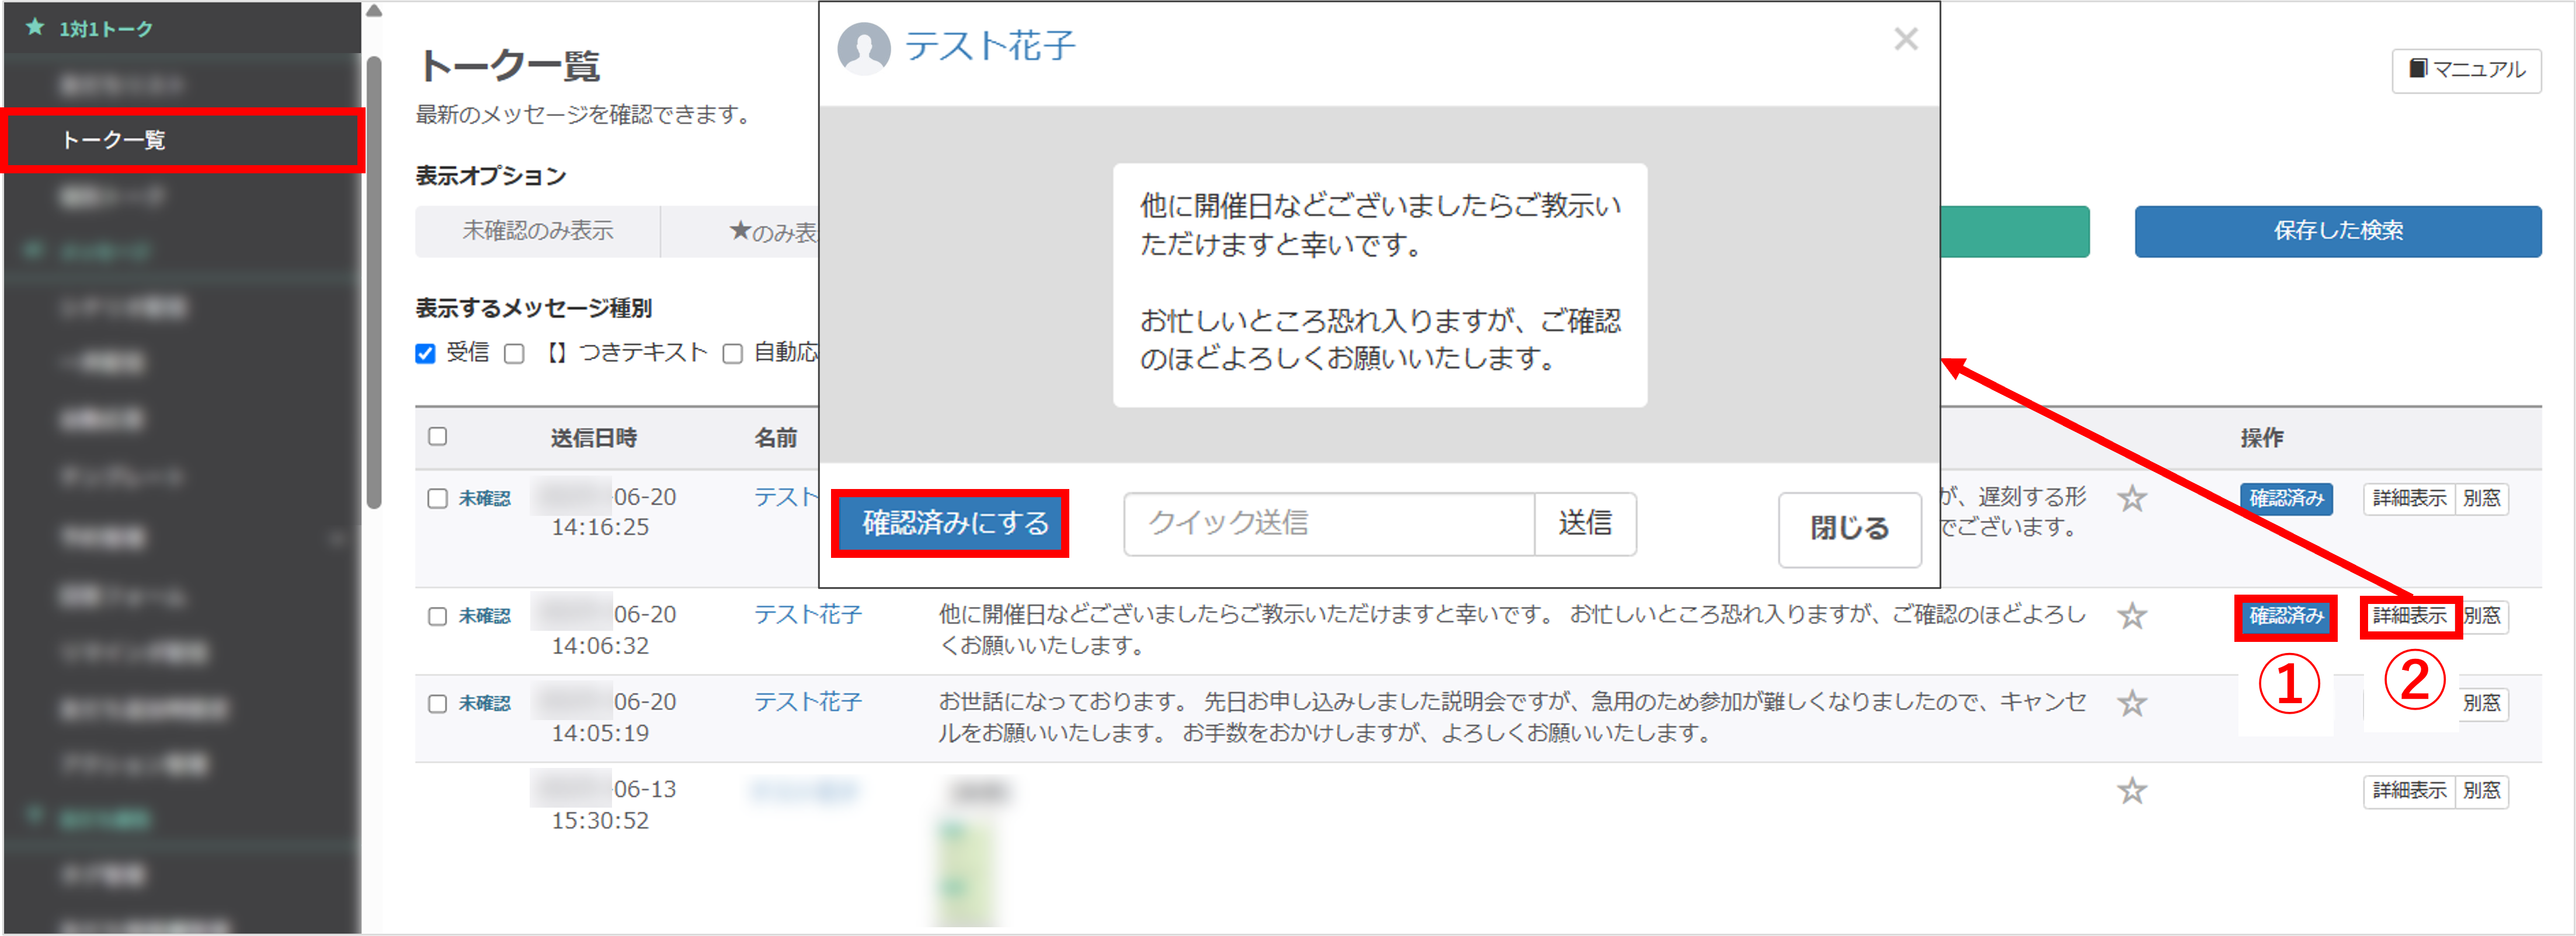This screenshot has width=2576, height=936.
Task: Star the 14:06:32 message row
Action: point(2132,615)
